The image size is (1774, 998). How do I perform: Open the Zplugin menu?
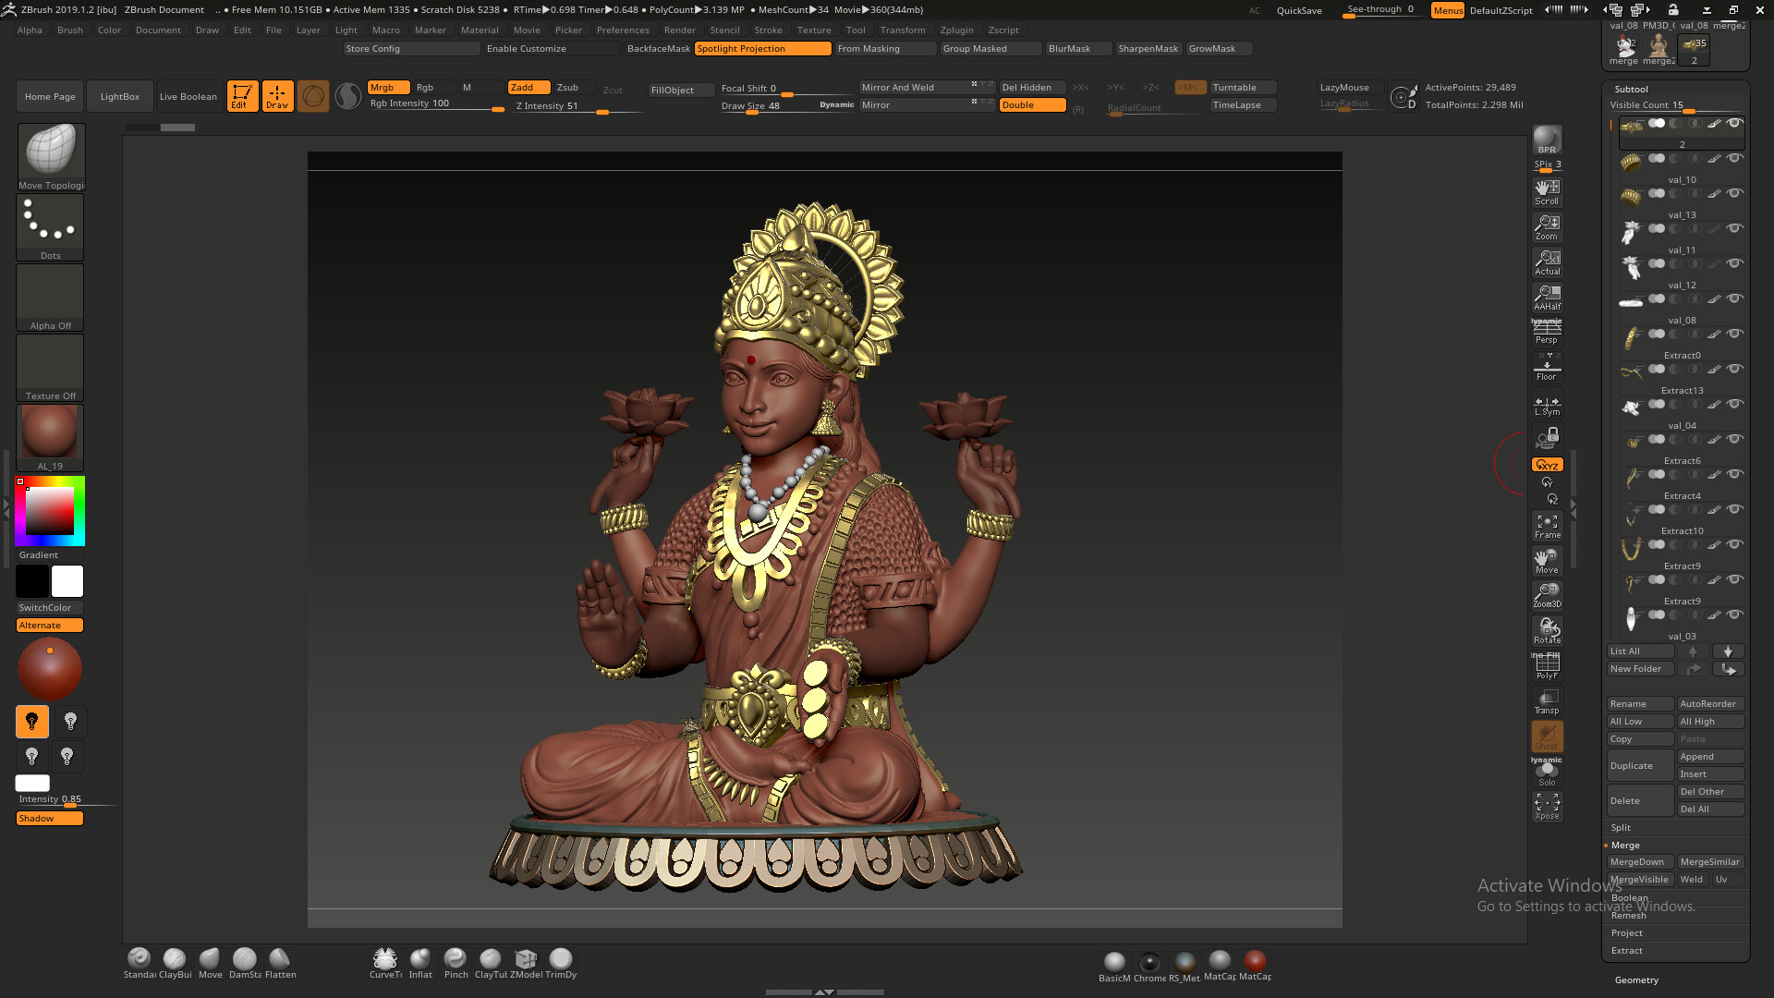(x=956, y=30)
